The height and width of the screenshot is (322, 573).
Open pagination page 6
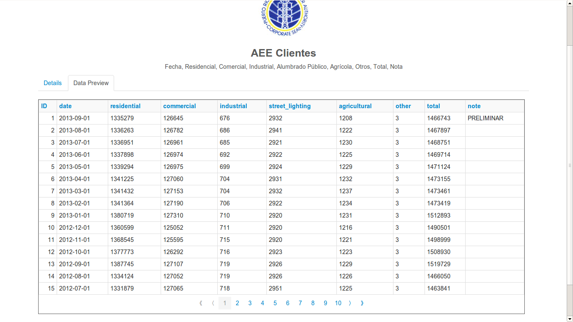tap(288, 303)
